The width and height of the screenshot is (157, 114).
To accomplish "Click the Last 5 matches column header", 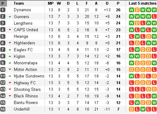I will coord(143,3).
